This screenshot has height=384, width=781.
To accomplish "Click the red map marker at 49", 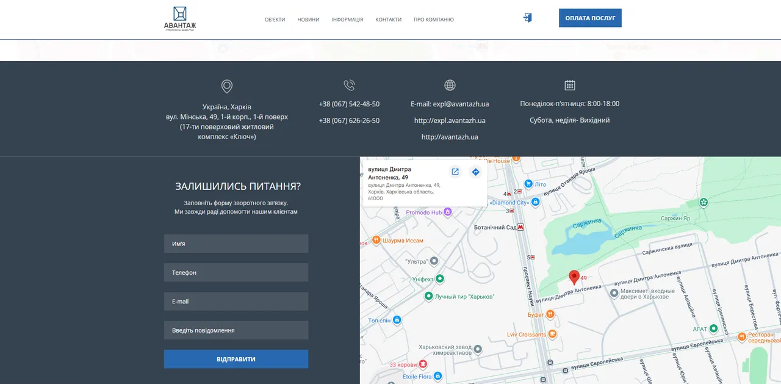I will pyautogui.click(x=574, y=278).
